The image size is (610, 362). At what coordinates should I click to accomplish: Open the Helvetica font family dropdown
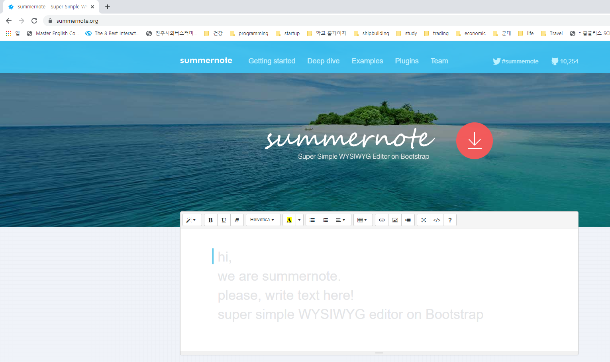pos(263,220)
